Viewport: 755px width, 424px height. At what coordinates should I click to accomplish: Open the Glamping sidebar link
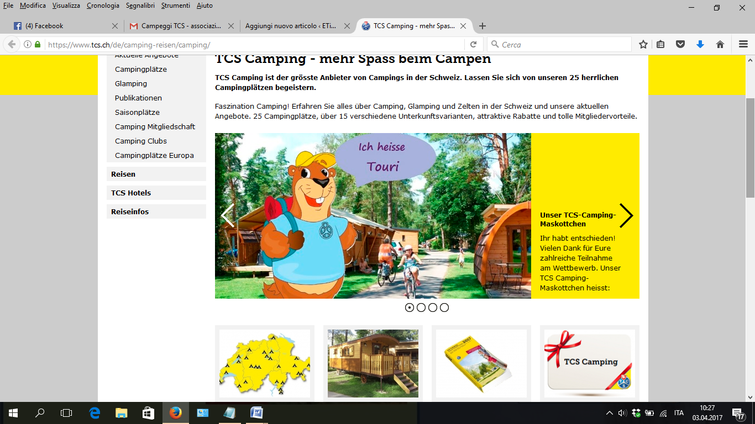pos(131,84)
